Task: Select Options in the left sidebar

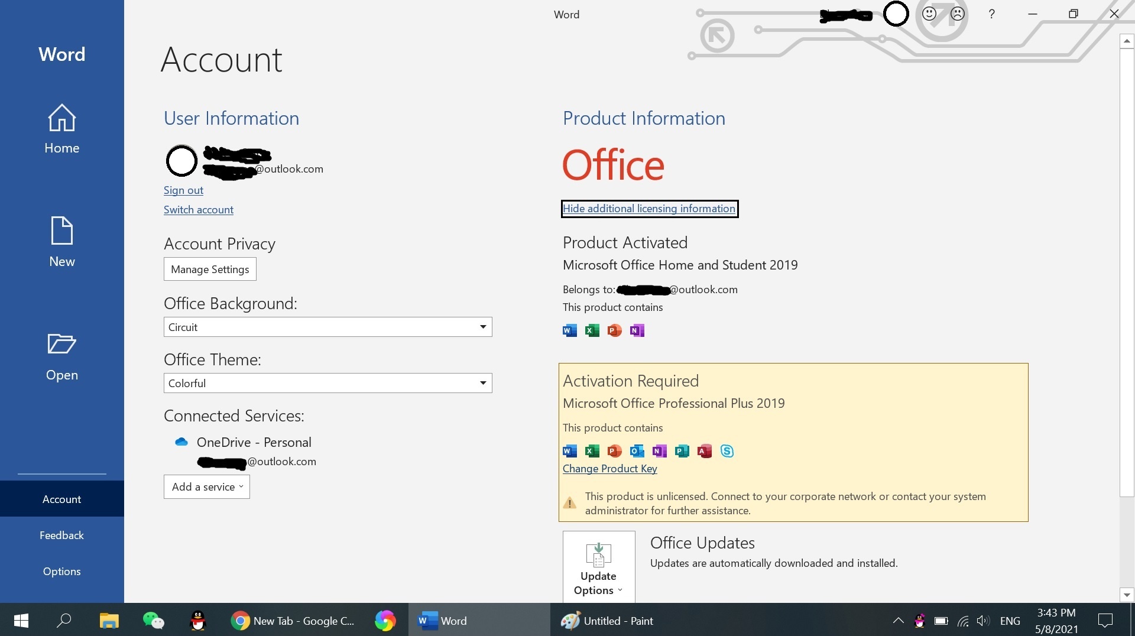Action: (x=62, y=571)
